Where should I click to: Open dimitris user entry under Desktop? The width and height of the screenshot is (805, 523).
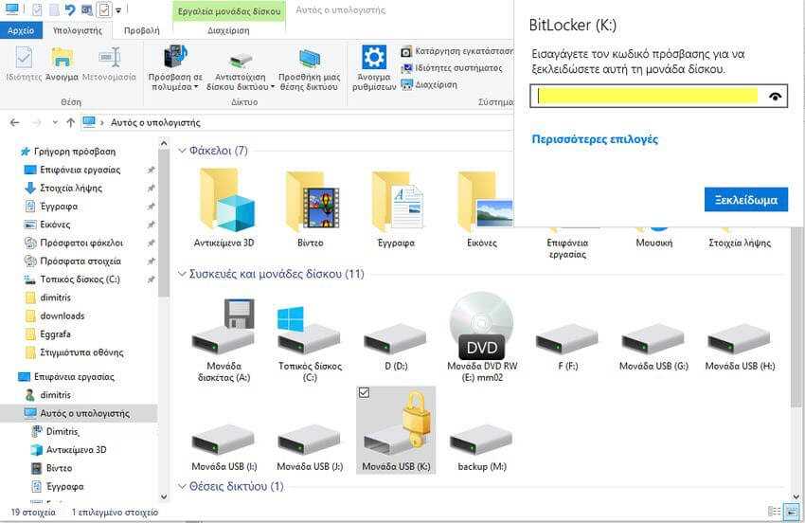[x=55, y=395]
